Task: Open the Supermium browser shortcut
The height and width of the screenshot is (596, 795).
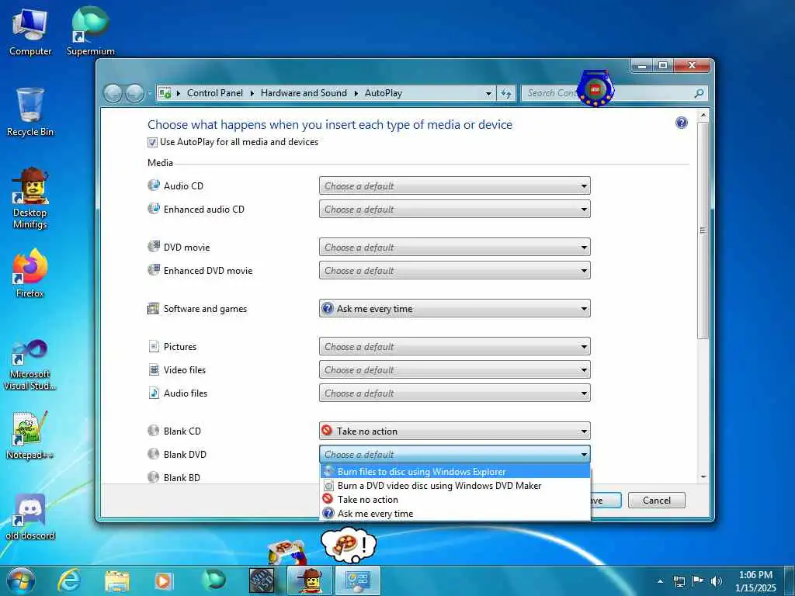Action: click(x=90, y=31)
